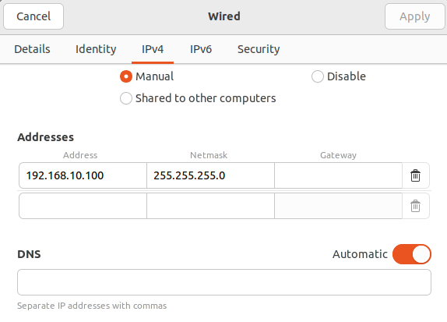Edit the address field 192.168.10.100
Screen dimensions: 447x322
pos(83,175)
